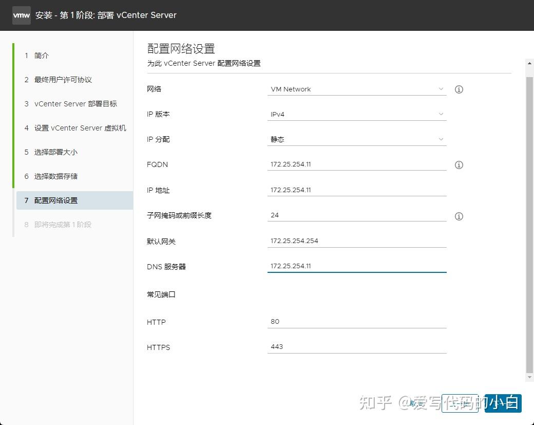Image resolution: width=534 pixels, height=425 pixels.
Task: Click the FQDN input field
Action: coord(356,164)
